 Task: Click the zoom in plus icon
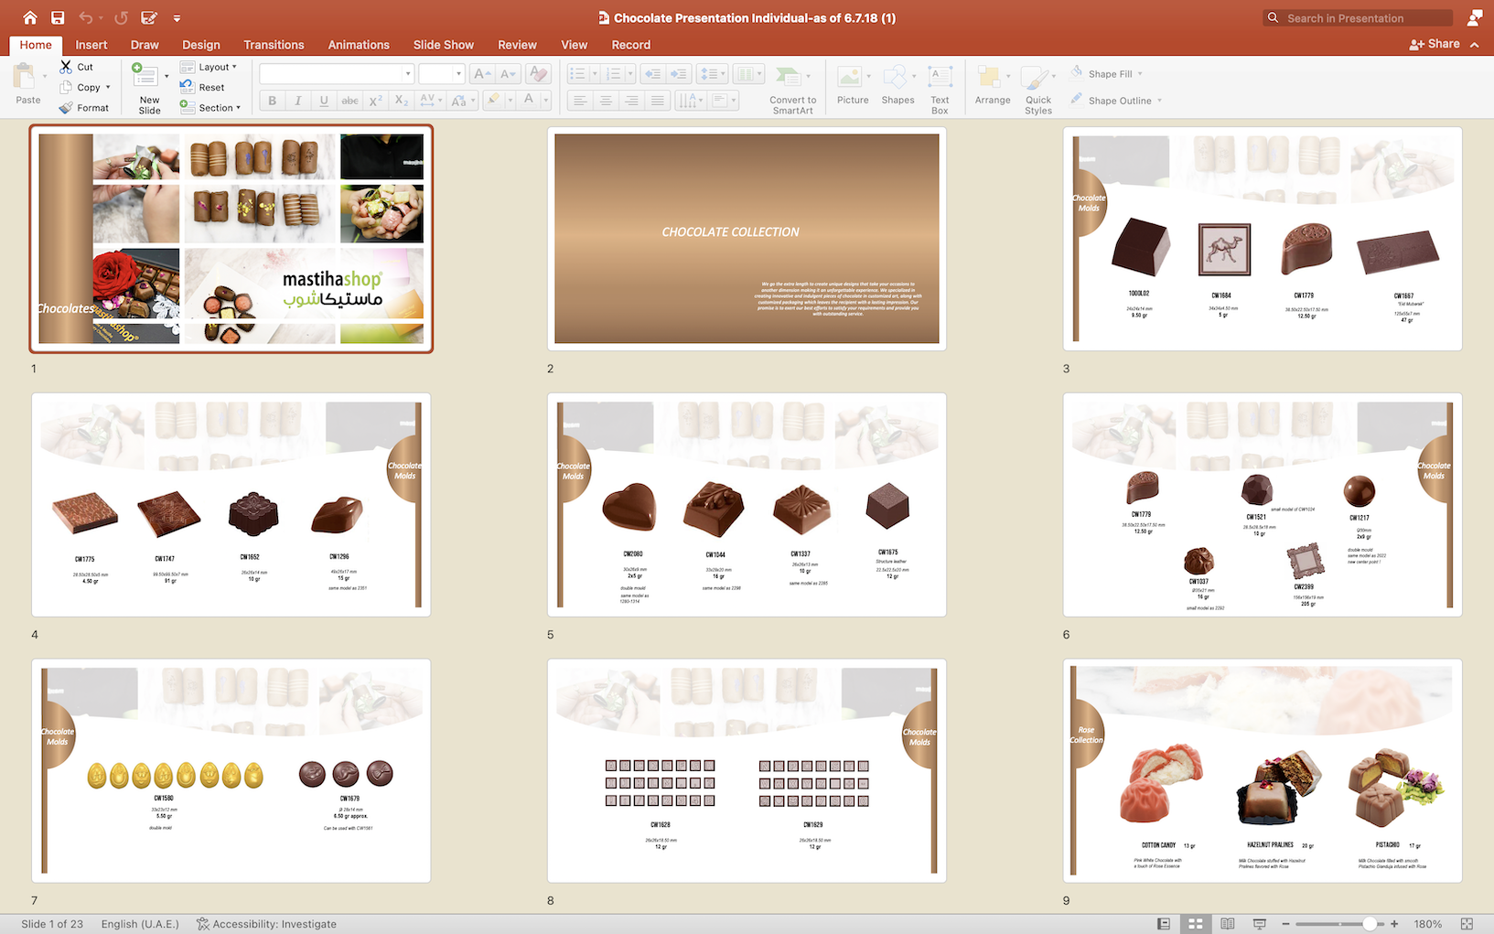(x=1394, y=924)
